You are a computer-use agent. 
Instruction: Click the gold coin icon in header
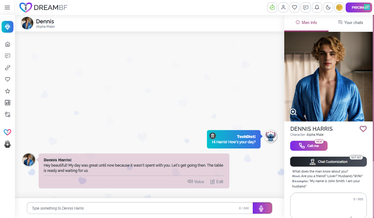pyautogui.click(x=339, y=7)
